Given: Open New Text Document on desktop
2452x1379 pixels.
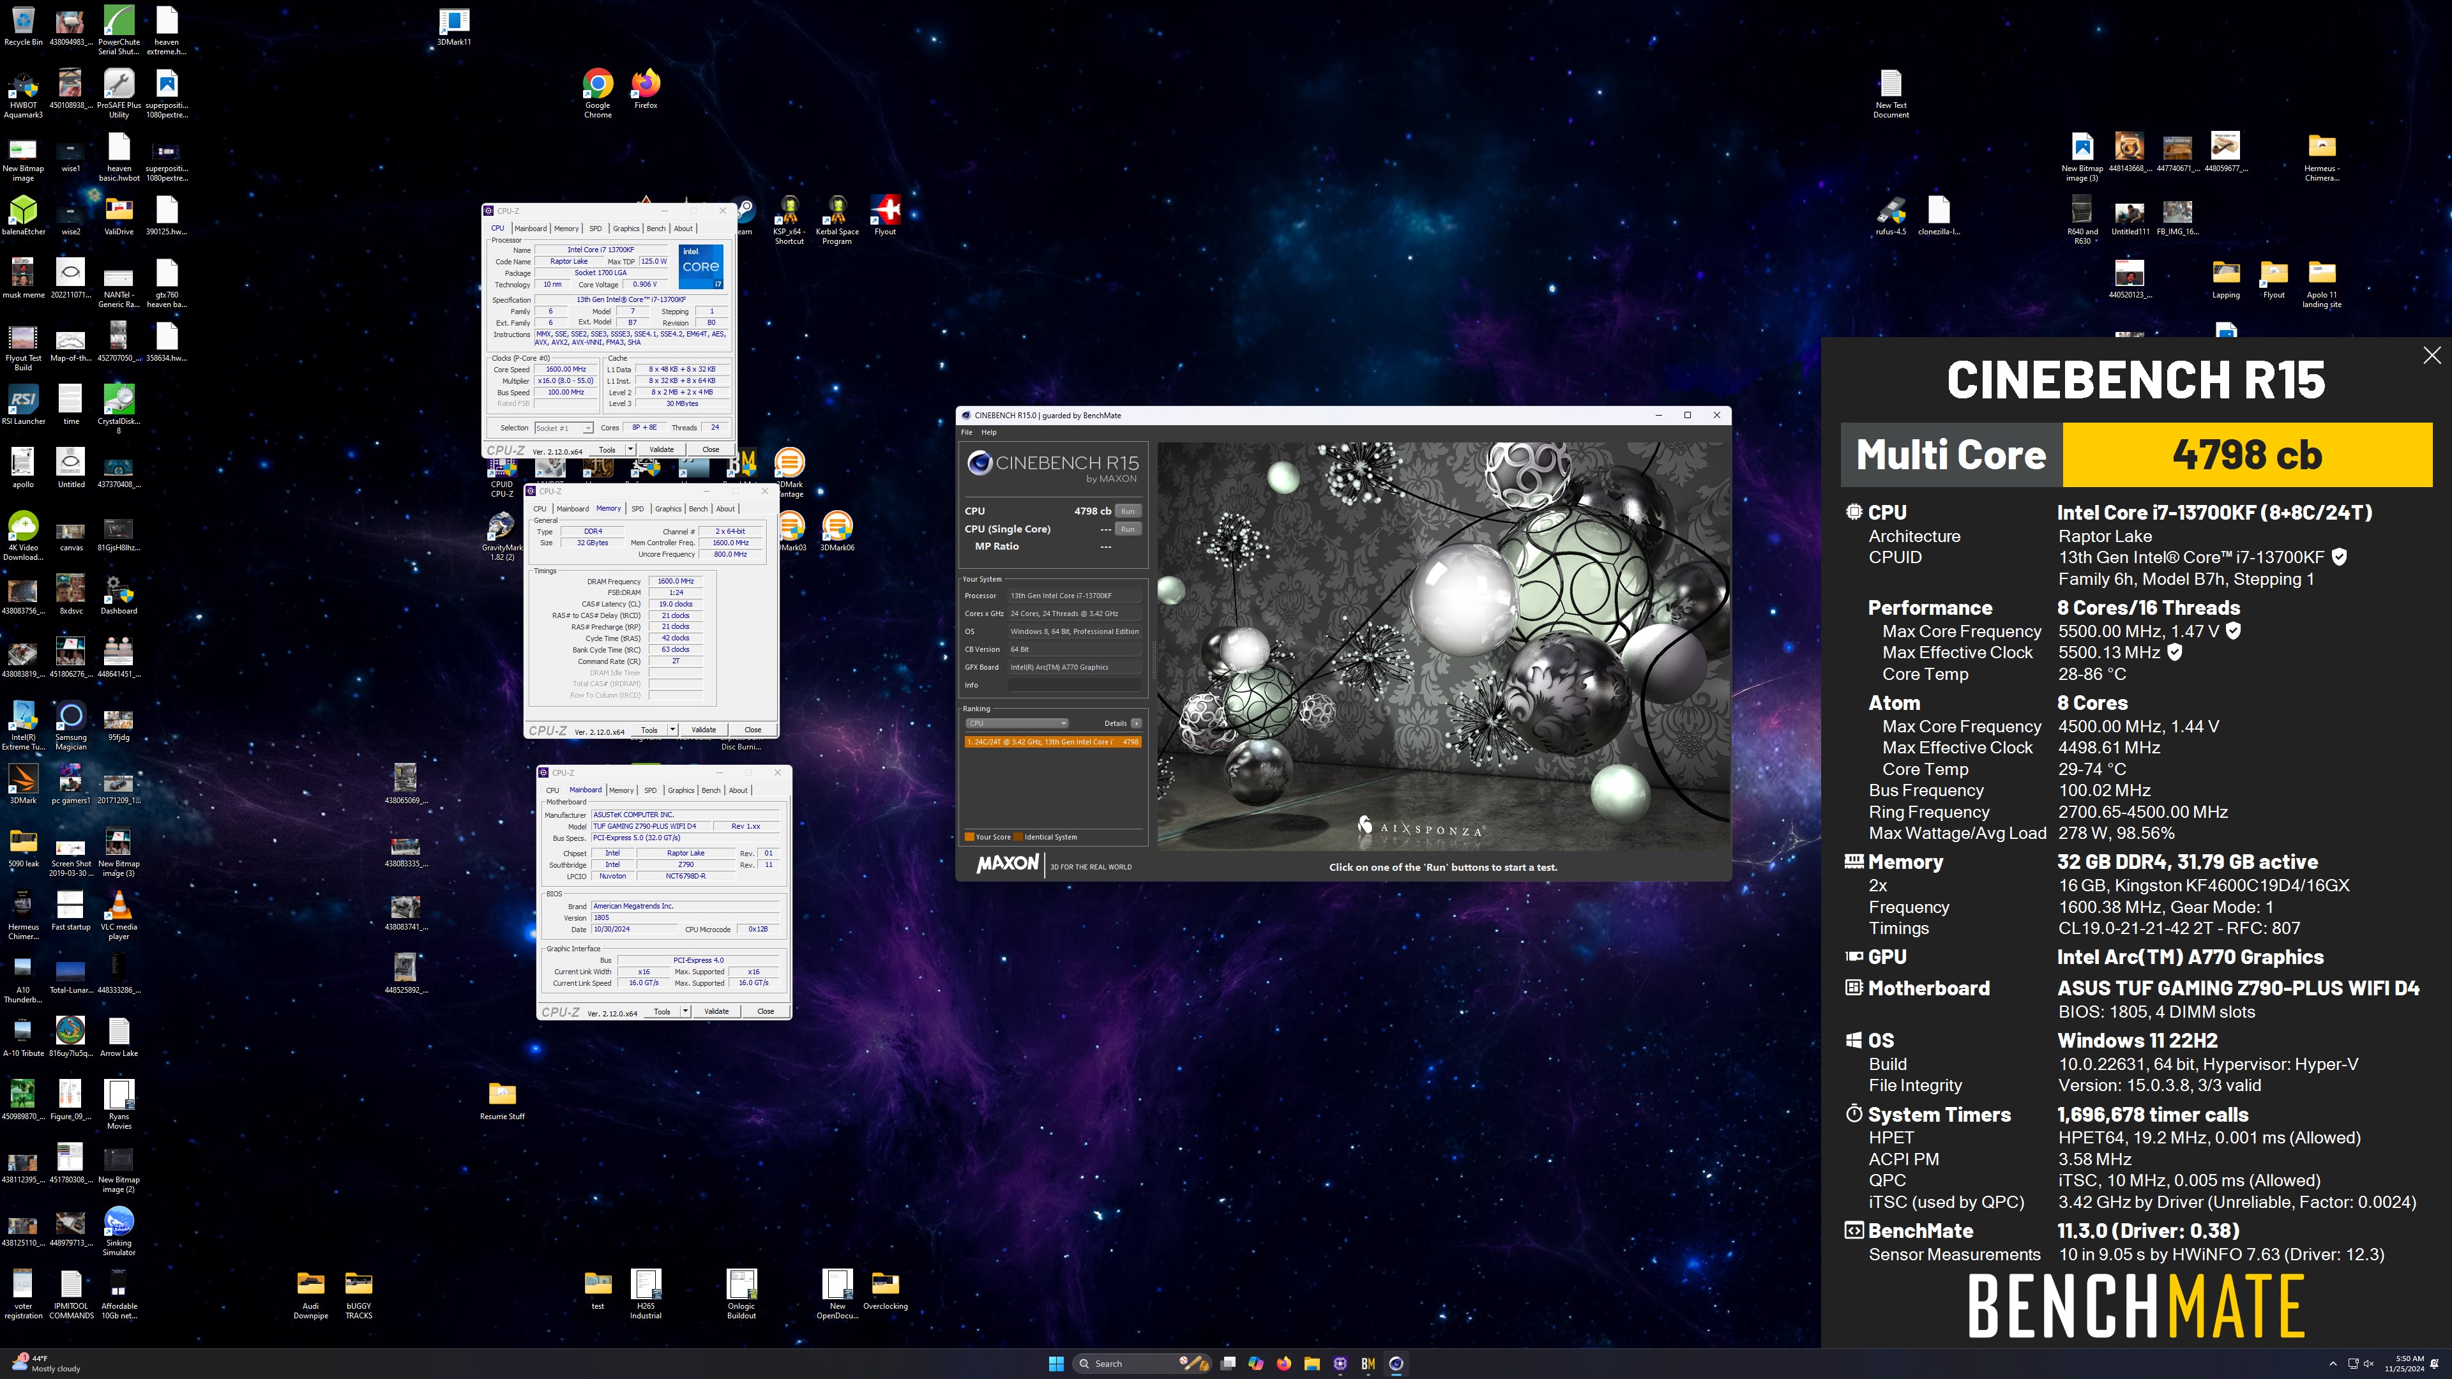Looking at the screenshot, I should [1890, 94].
